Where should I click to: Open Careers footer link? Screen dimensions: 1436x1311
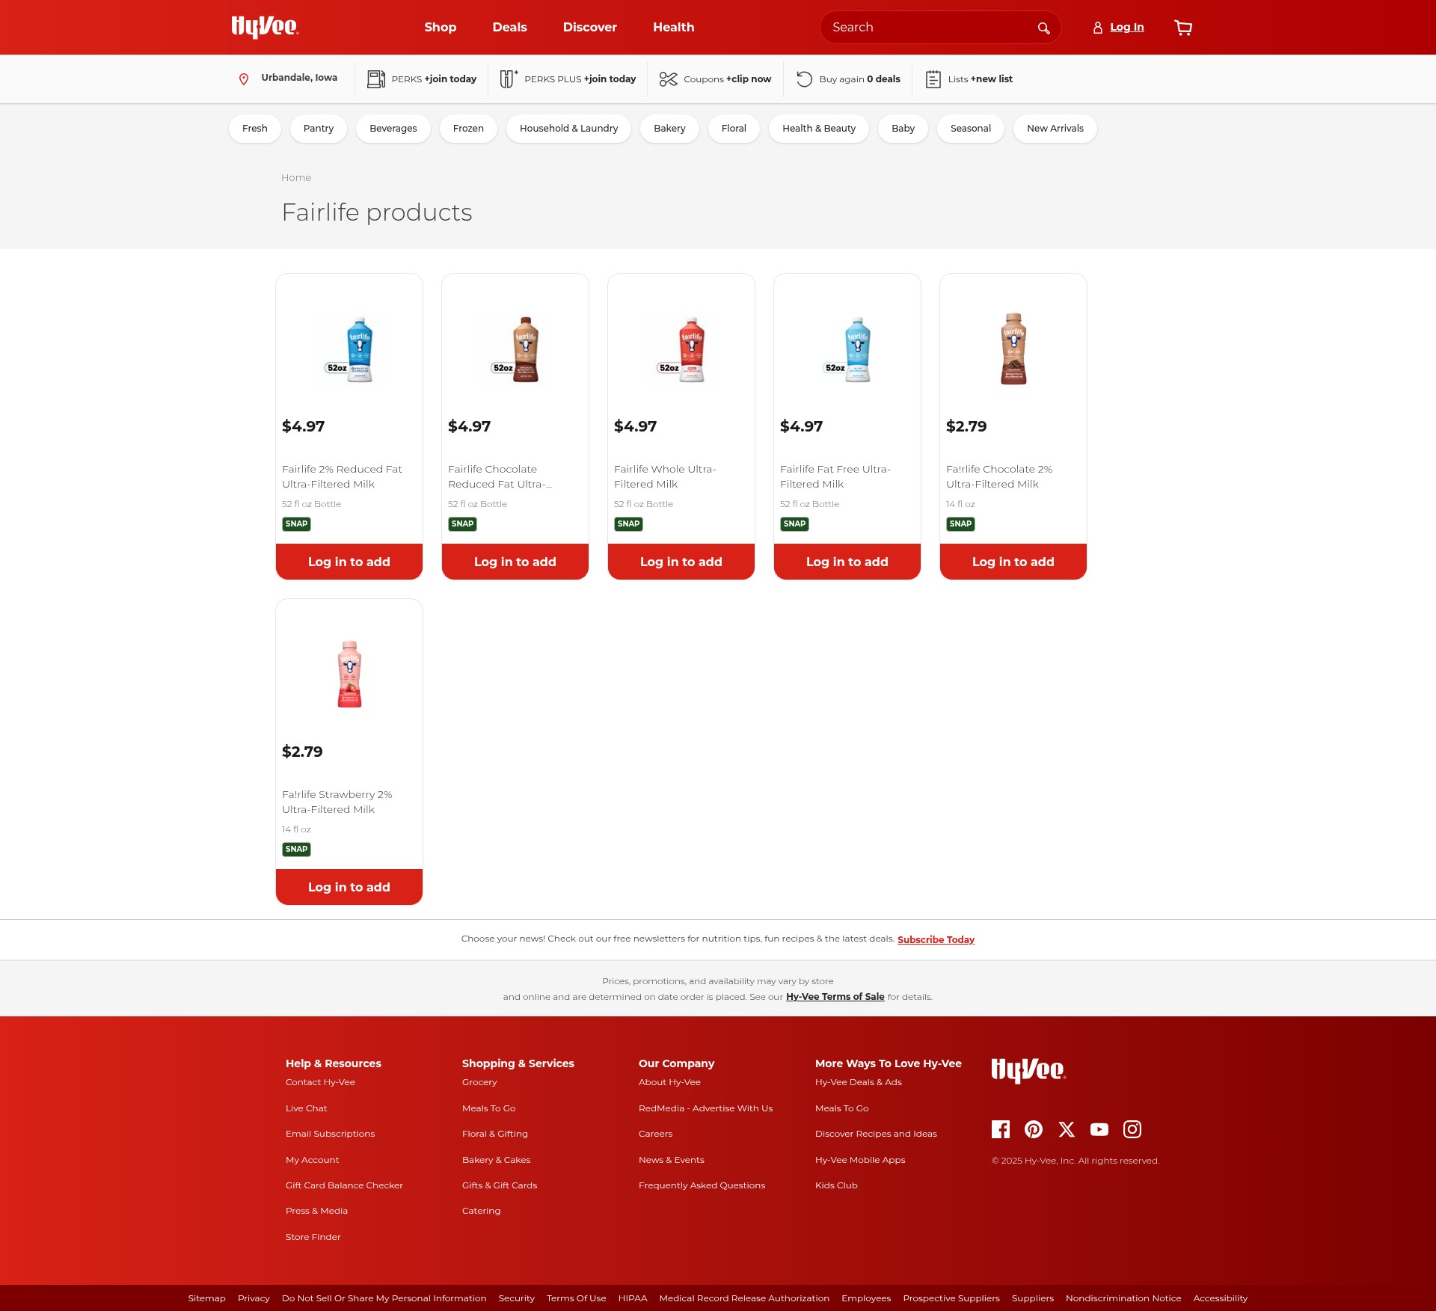(655, 1134)
